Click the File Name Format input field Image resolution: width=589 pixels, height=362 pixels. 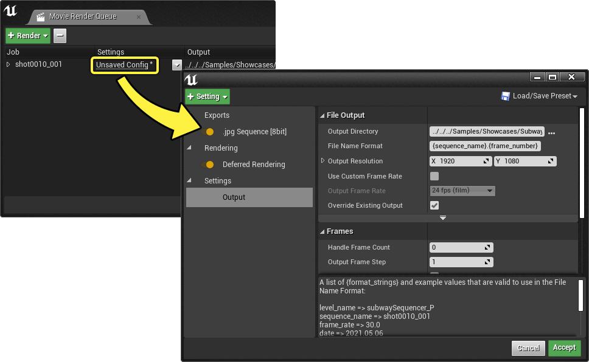pos(485,146)
